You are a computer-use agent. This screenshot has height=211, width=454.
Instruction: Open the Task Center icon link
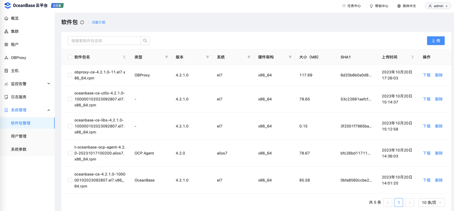pyautogui.click(x=344, y=6)
